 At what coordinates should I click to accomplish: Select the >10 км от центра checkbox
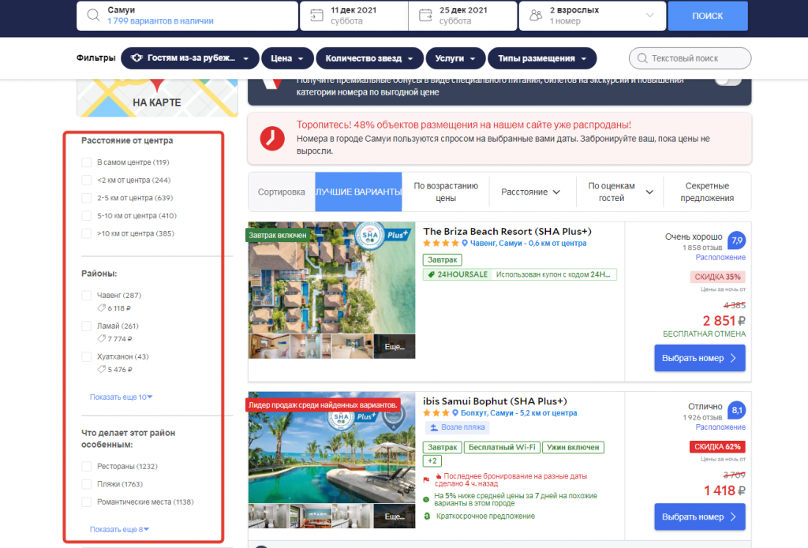87,234
